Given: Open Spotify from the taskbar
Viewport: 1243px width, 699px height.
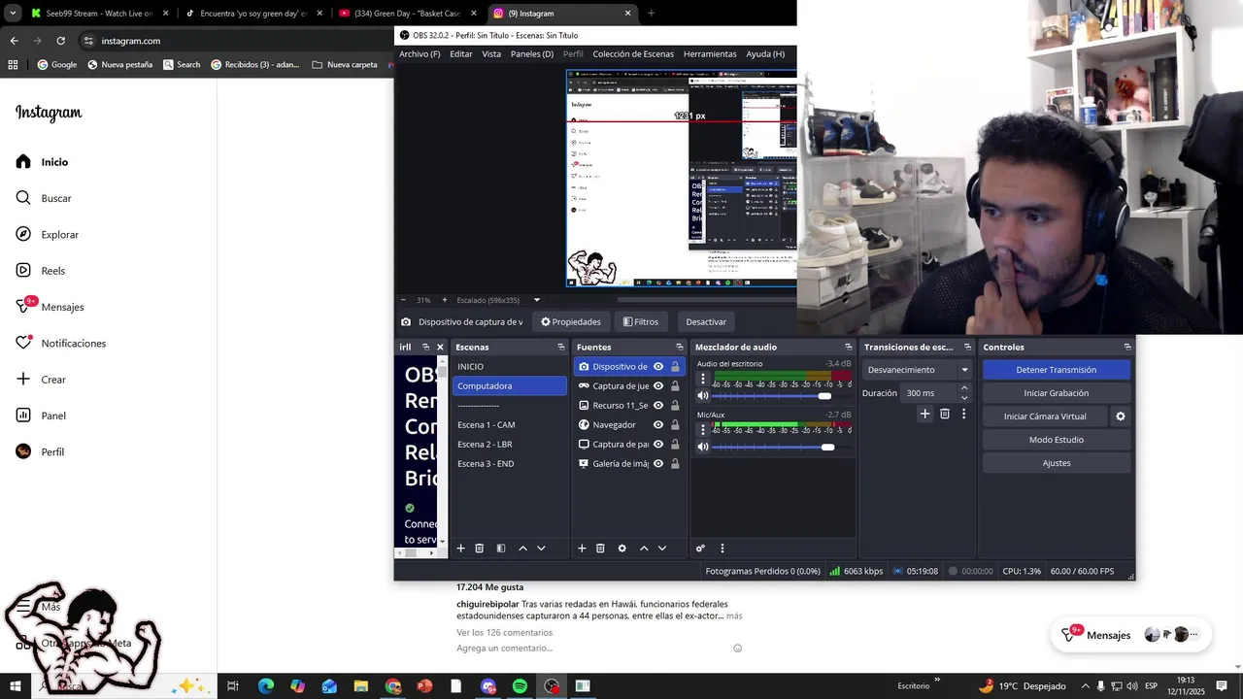Looking at the screenshot, I should pos(520,686).
